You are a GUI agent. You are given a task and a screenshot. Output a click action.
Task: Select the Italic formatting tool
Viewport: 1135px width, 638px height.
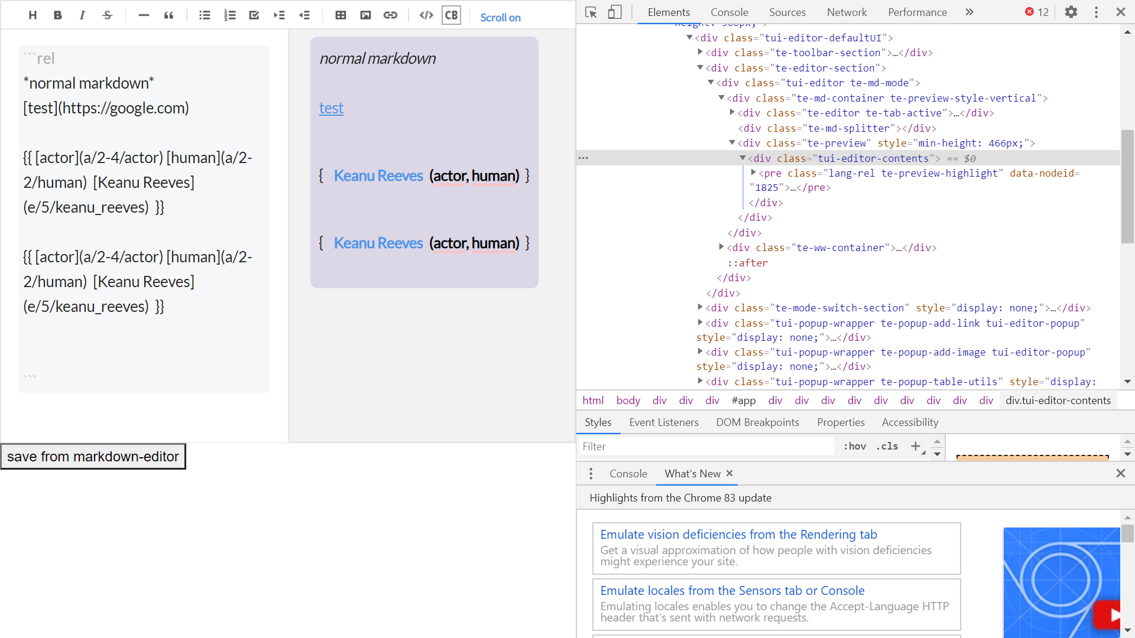click(x=82, y=15)
